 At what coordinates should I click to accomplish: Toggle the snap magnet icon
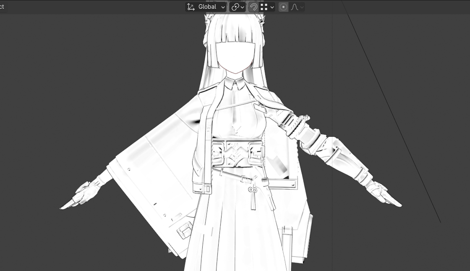(253, 7)
